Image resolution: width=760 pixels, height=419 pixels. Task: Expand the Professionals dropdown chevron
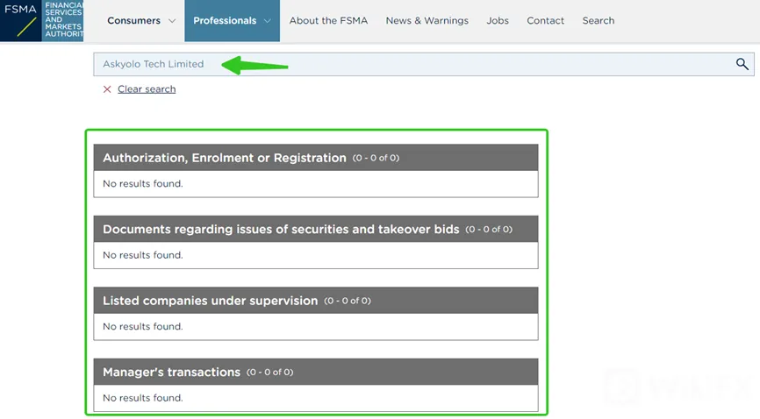pos(267,21)
